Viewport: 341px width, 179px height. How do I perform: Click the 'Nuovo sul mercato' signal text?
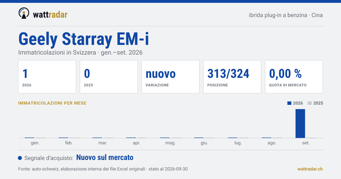click(x=105, y=157)
